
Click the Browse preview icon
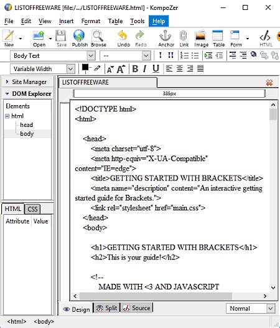(98, 38)
